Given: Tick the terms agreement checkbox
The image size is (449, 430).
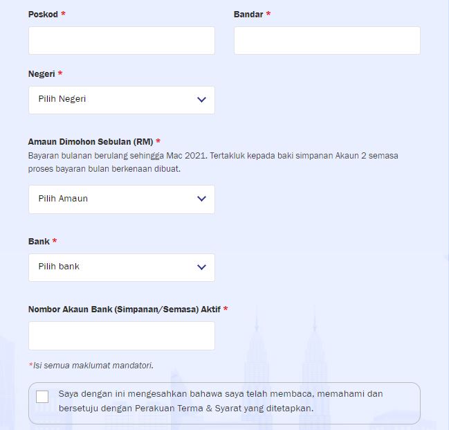Looking at the screenshot, I should (42, 397).
